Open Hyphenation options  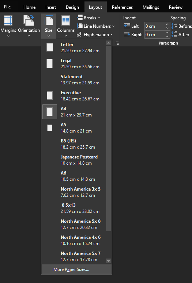pos(95,34)
